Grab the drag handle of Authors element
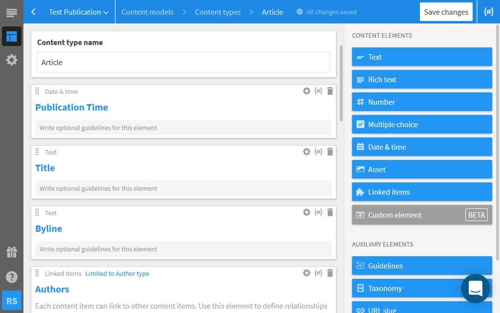 38,273
